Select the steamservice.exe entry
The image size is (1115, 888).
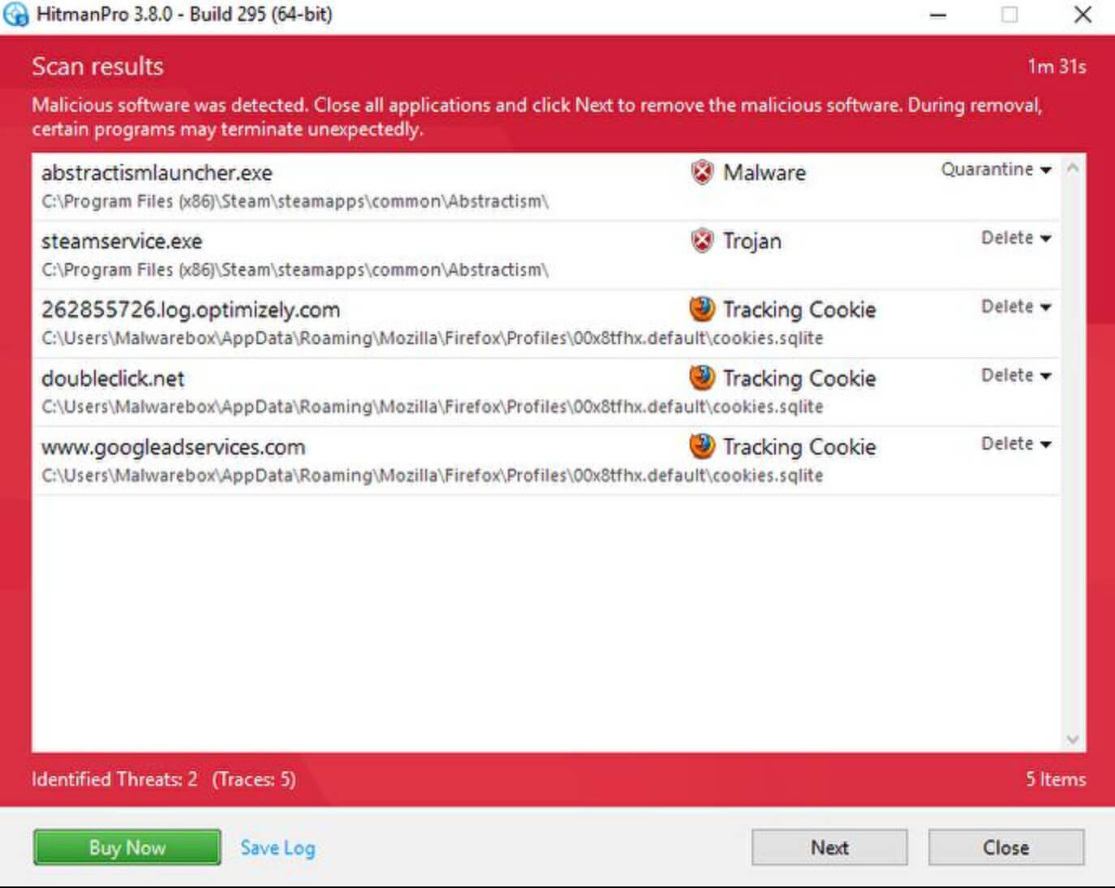(x=546, y=256)
